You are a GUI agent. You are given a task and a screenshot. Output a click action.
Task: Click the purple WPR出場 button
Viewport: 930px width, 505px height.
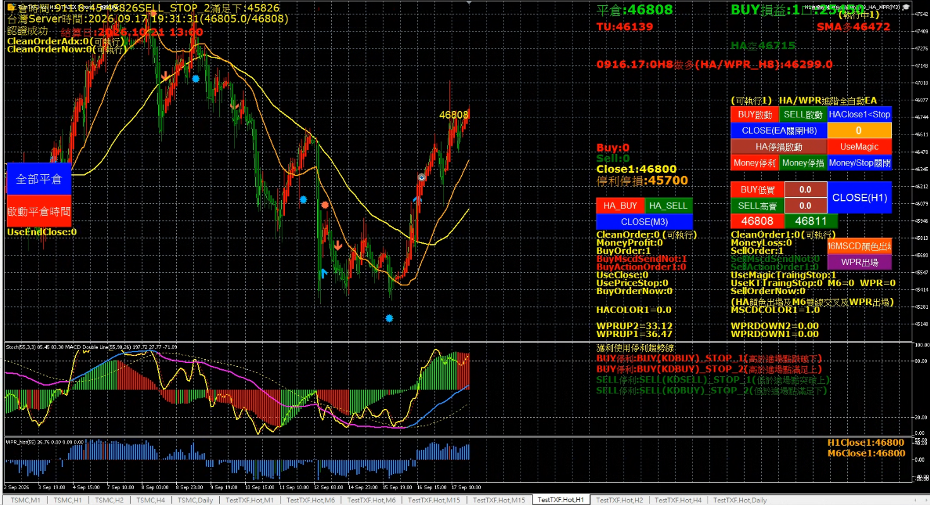[x=860, y=262]
